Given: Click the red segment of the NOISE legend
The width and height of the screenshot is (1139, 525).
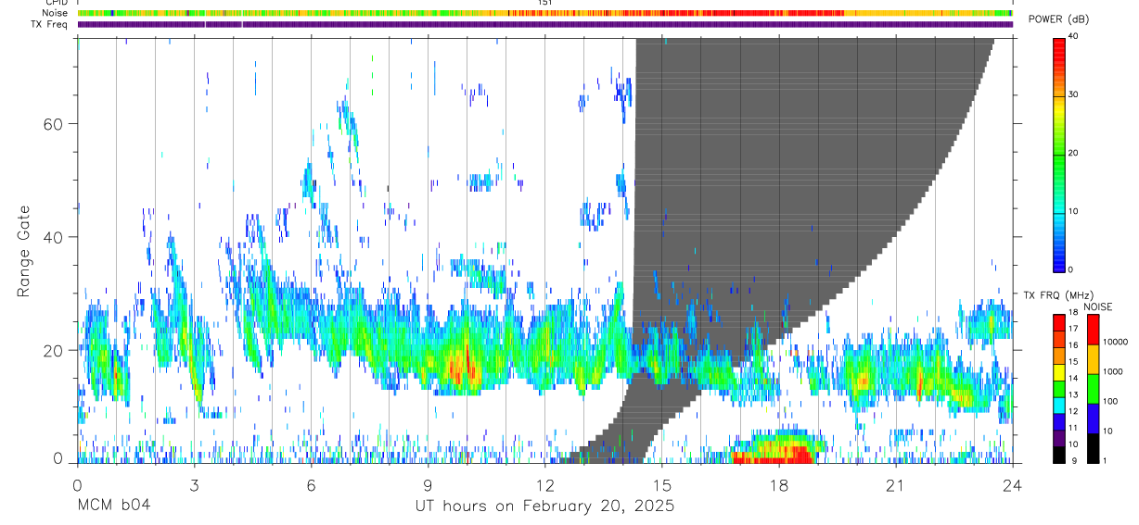Looking at the screenshot, I should pyautogui.click(x=1094, y=330).
